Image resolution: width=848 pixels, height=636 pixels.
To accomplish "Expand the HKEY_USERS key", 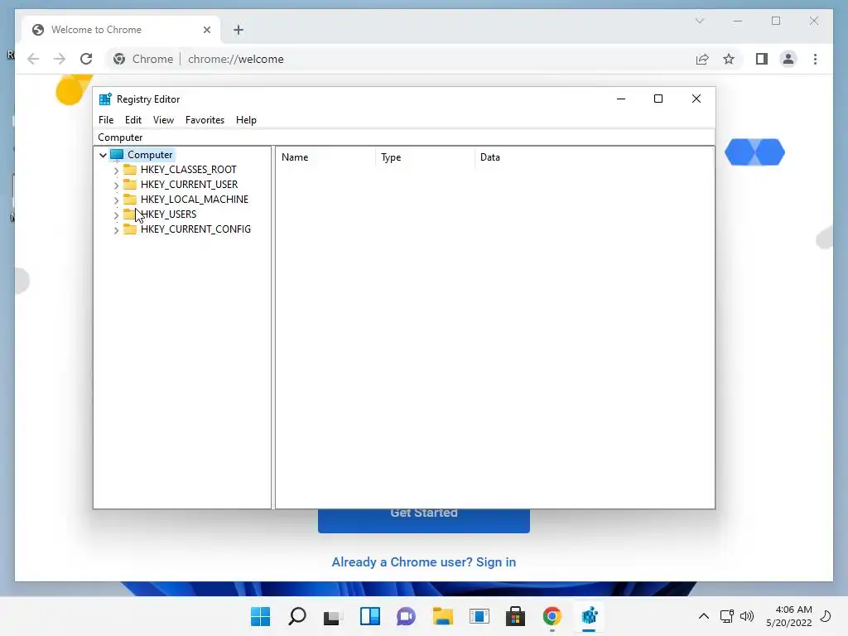I will (x=116, y=215).
